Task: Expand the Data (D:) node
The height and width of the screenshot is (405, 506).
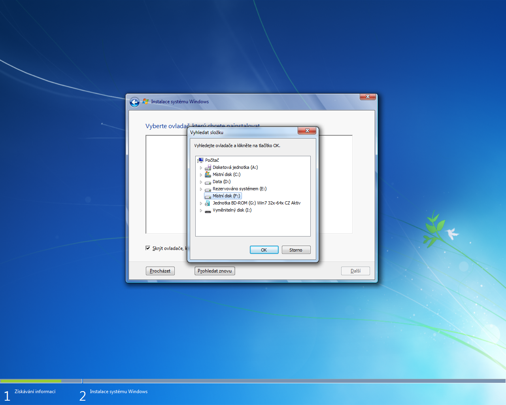Action: point(201,182)
